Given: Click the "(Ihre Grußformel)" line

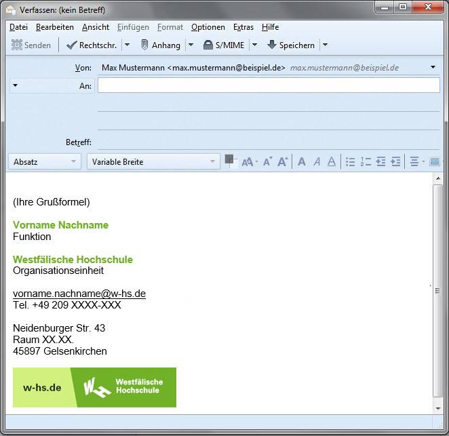Looking at the screenshot, I should [x=52, y=202].
